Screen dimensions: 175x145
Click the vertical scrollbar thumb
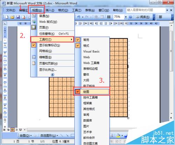171,51
